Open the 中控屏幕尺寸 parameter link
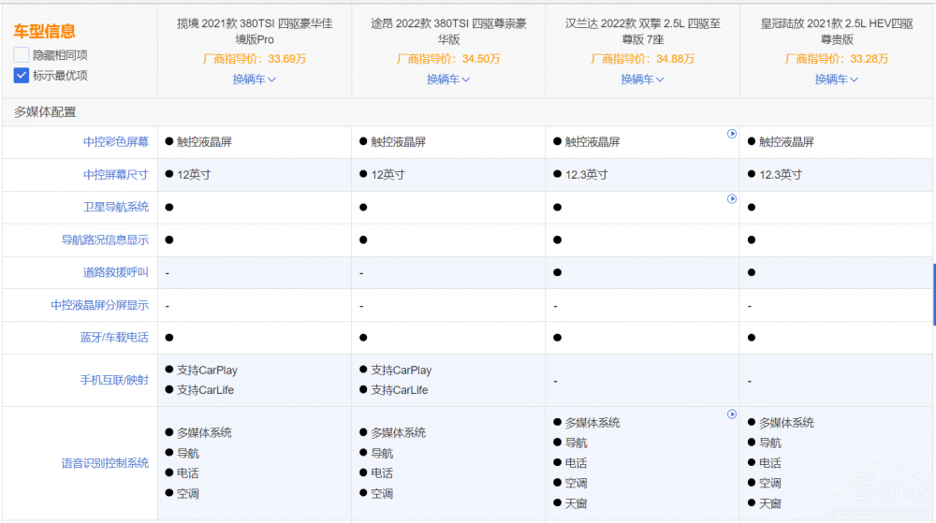This screenshot has height=523, width=936. click(x=115, y=175)
